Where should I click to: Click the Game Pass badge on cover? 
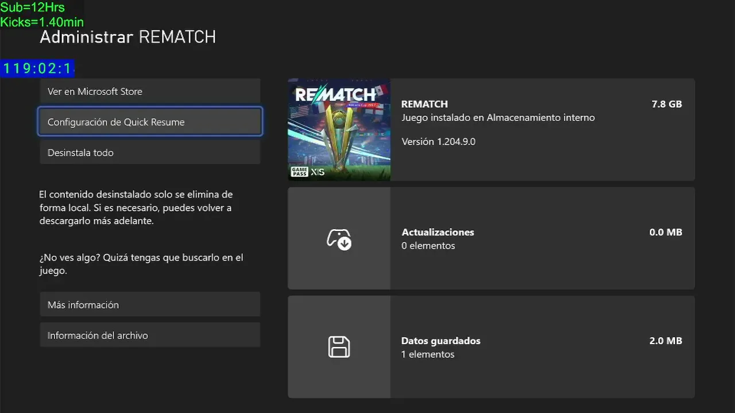click(300, 172)
